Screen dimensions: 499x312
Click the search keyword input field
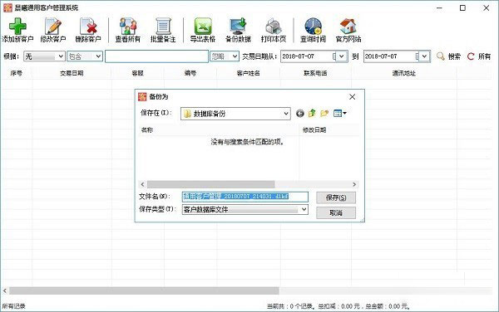tap(156, 56)
